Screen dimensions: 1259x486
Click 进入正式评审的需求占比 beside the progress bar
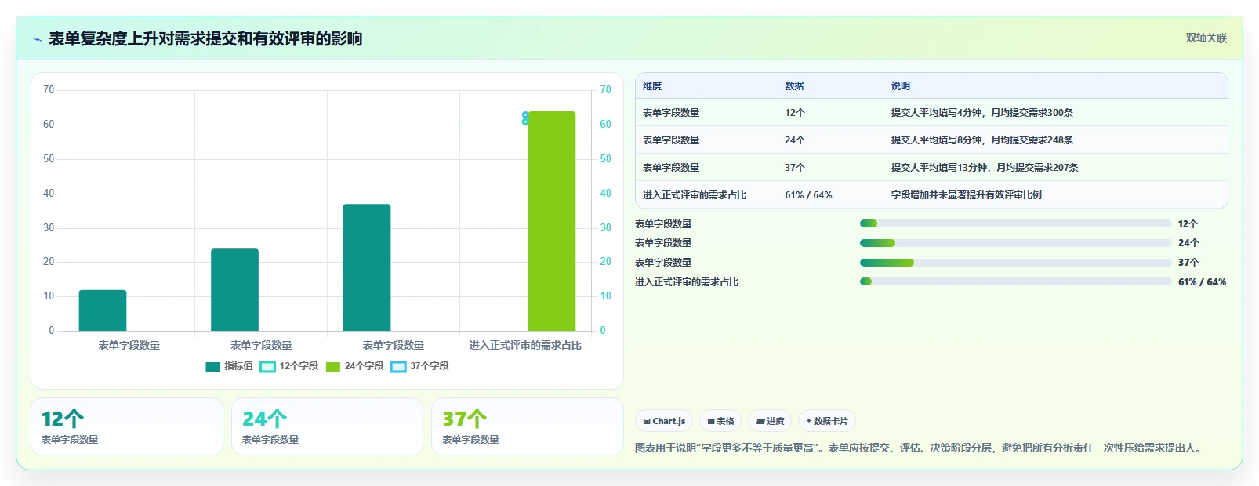click(x=687, y=282)
